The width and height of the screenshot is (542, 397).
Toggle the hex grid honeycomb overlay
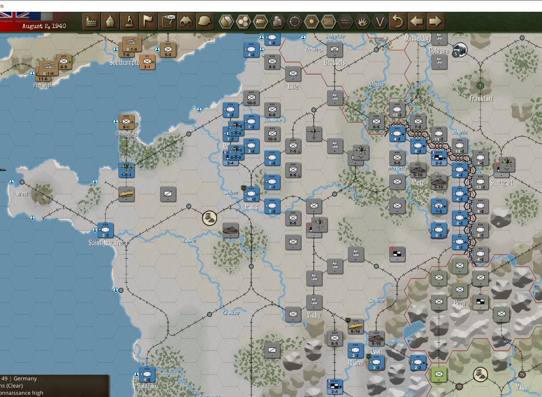click(243, 21)
